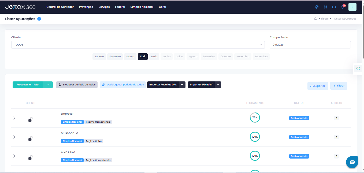
Task: Click the ALERTAS column header
Action: [x=336, y=103]
